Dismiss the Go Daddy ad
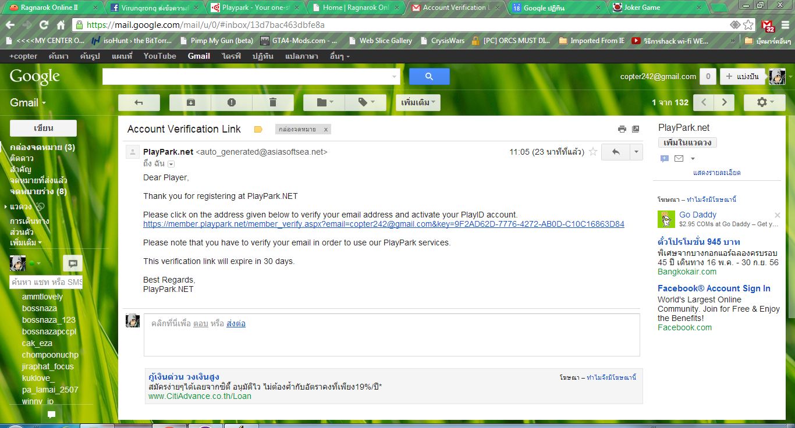The image size is (795, 428). tap(777, 215)
